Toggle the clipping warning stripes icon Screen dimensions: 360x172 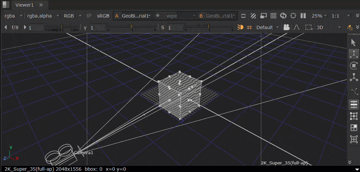(x=253, y=16)
